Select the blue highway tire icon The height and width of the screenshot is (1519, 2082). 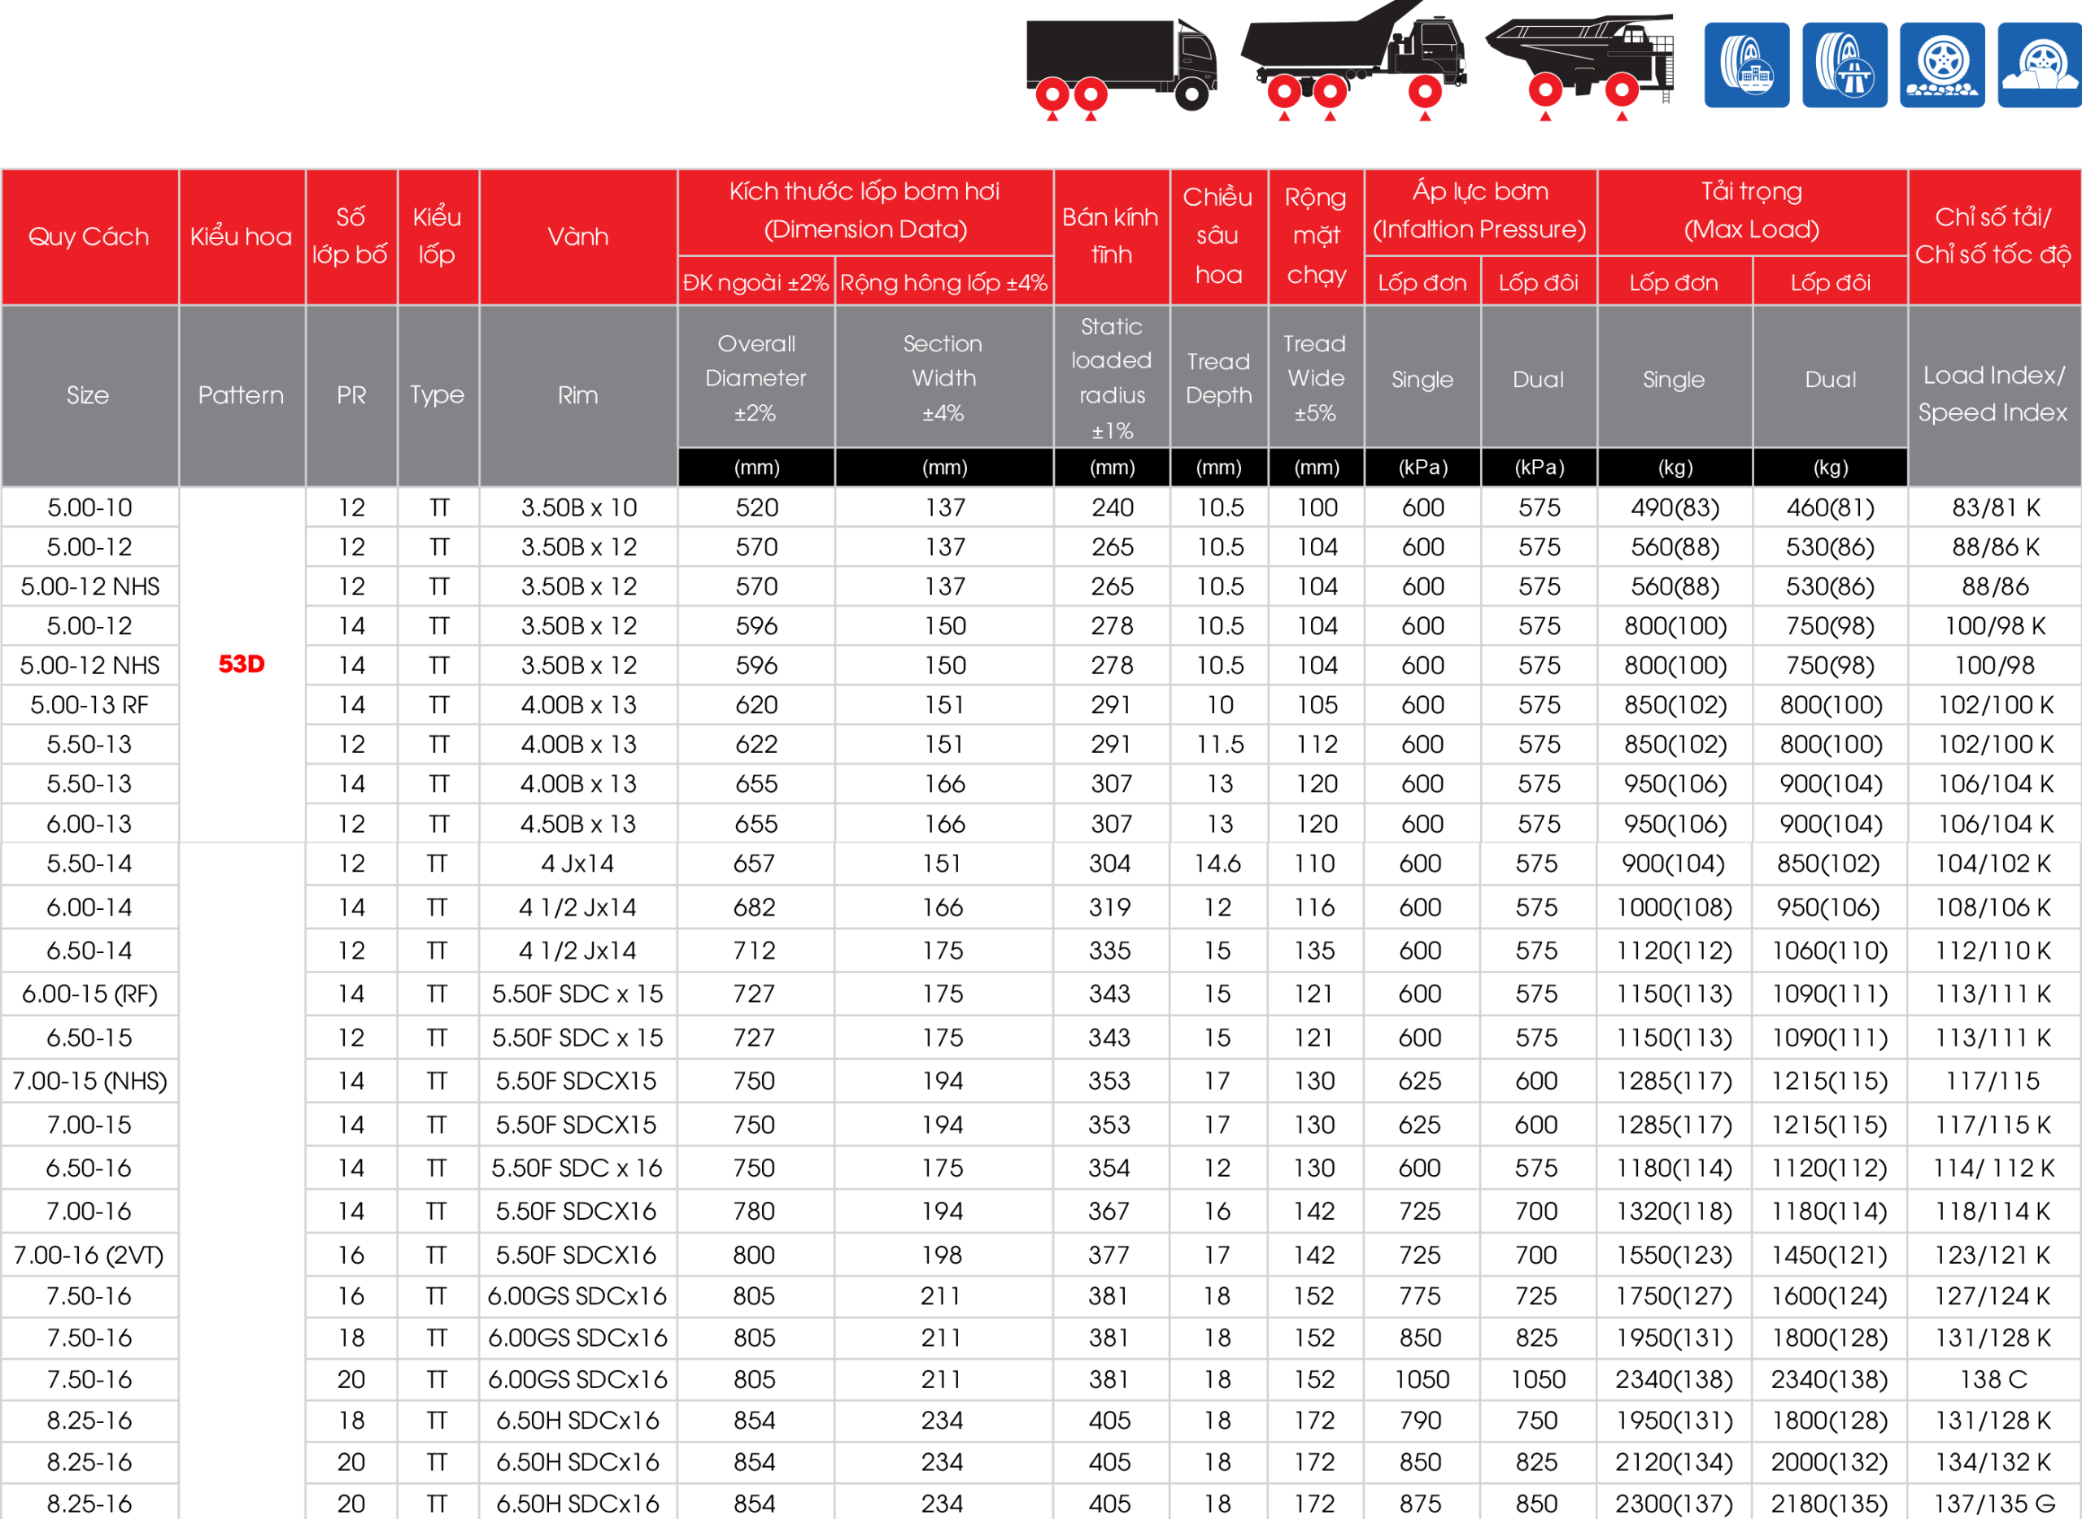pos(1845,65)
